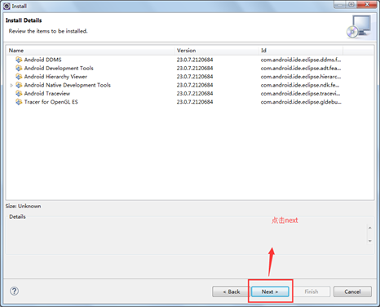The height and width of the screenshot is (307, 380).
Task: Click the Tracer for OpenGL ES icon
Action: [x=19, y=102]
